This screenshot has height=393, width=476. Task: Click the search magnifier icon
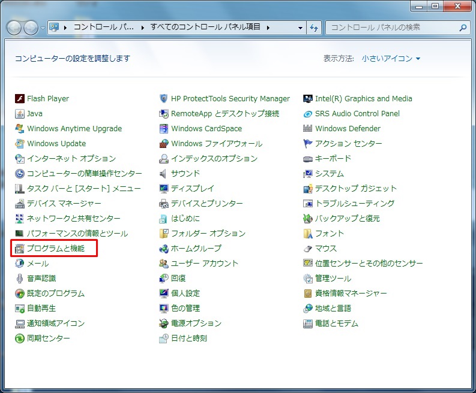tap(463, 28)
